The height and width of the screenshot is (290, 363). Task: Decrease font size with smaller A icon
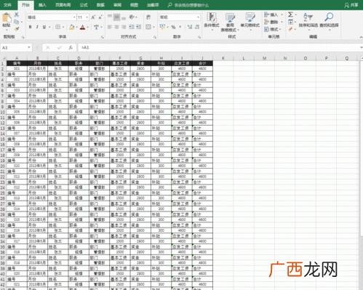(100, 17)
